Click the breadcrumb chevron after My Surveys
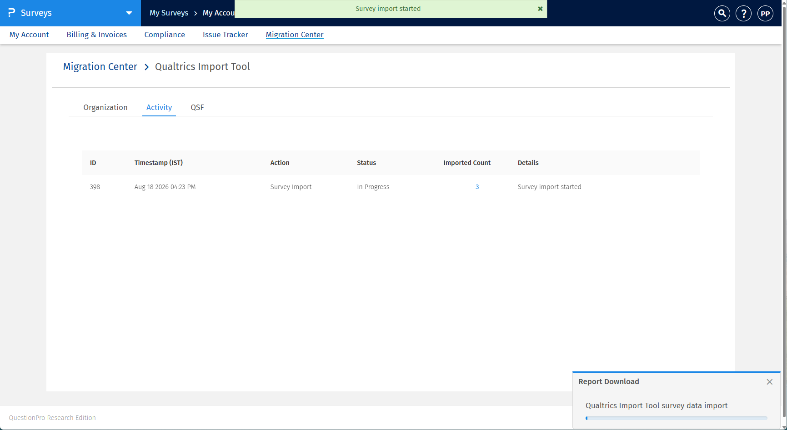Image resolution: width=787 pixels, height=430 pixels. (x=195, y=13)
